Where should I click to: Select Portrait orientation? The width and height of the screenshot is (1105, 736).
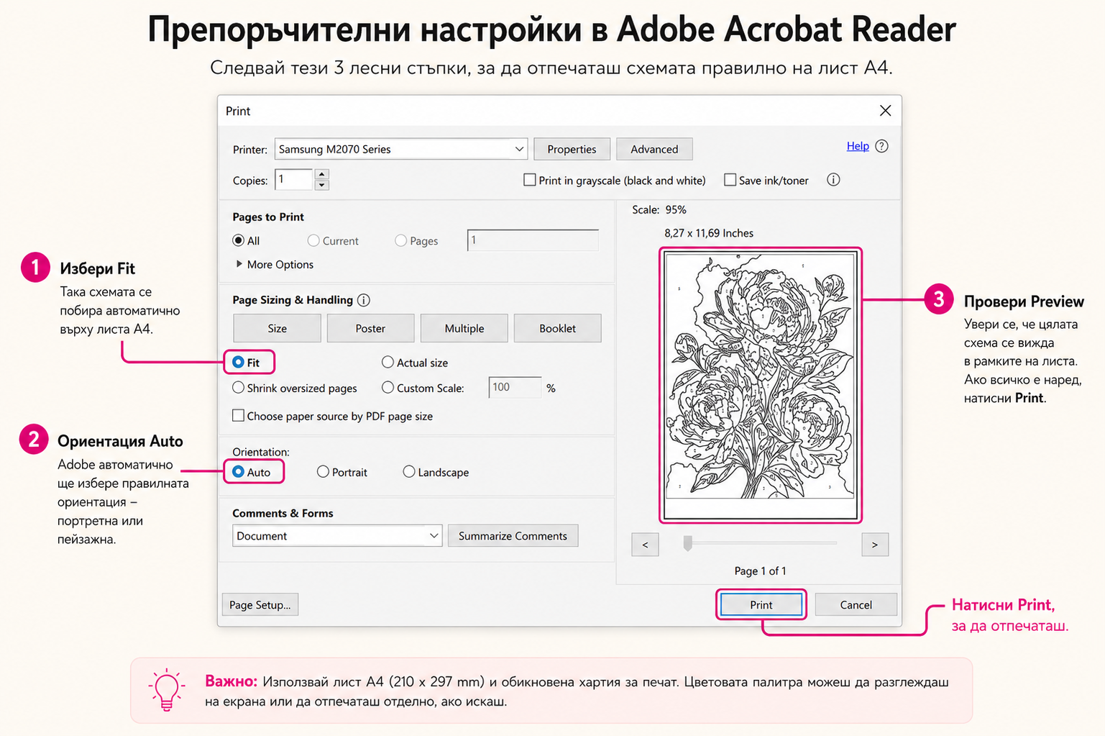[x=323, y=471]
